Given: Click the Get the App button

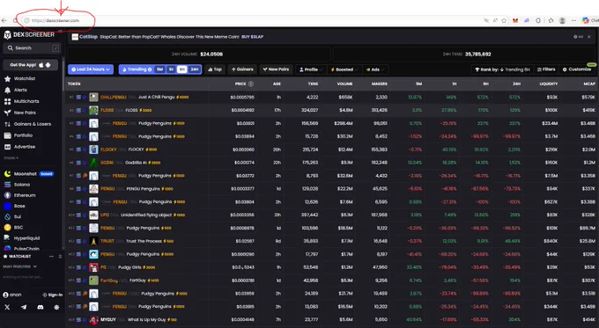Looking at the screenshot, I should coord(31,65).
